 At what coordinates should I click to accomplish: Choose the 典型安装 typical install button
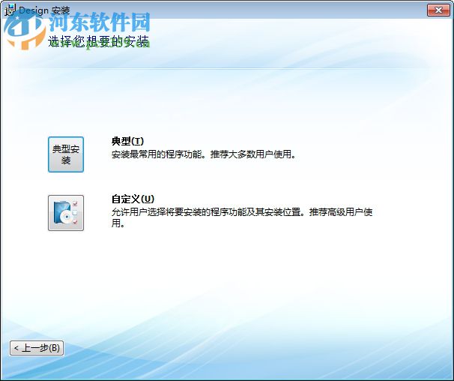[66, 154]
